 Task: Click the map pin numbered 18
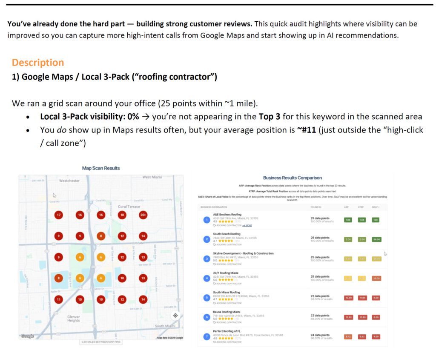point(122,215)
